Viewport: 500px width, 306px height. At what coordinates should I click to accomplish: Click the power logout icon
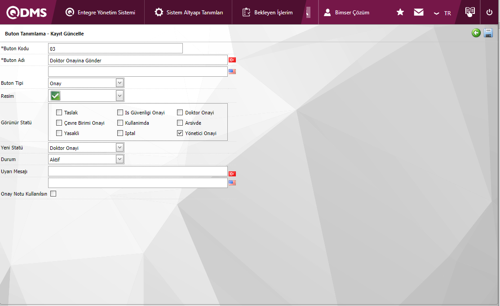point(490,13)
